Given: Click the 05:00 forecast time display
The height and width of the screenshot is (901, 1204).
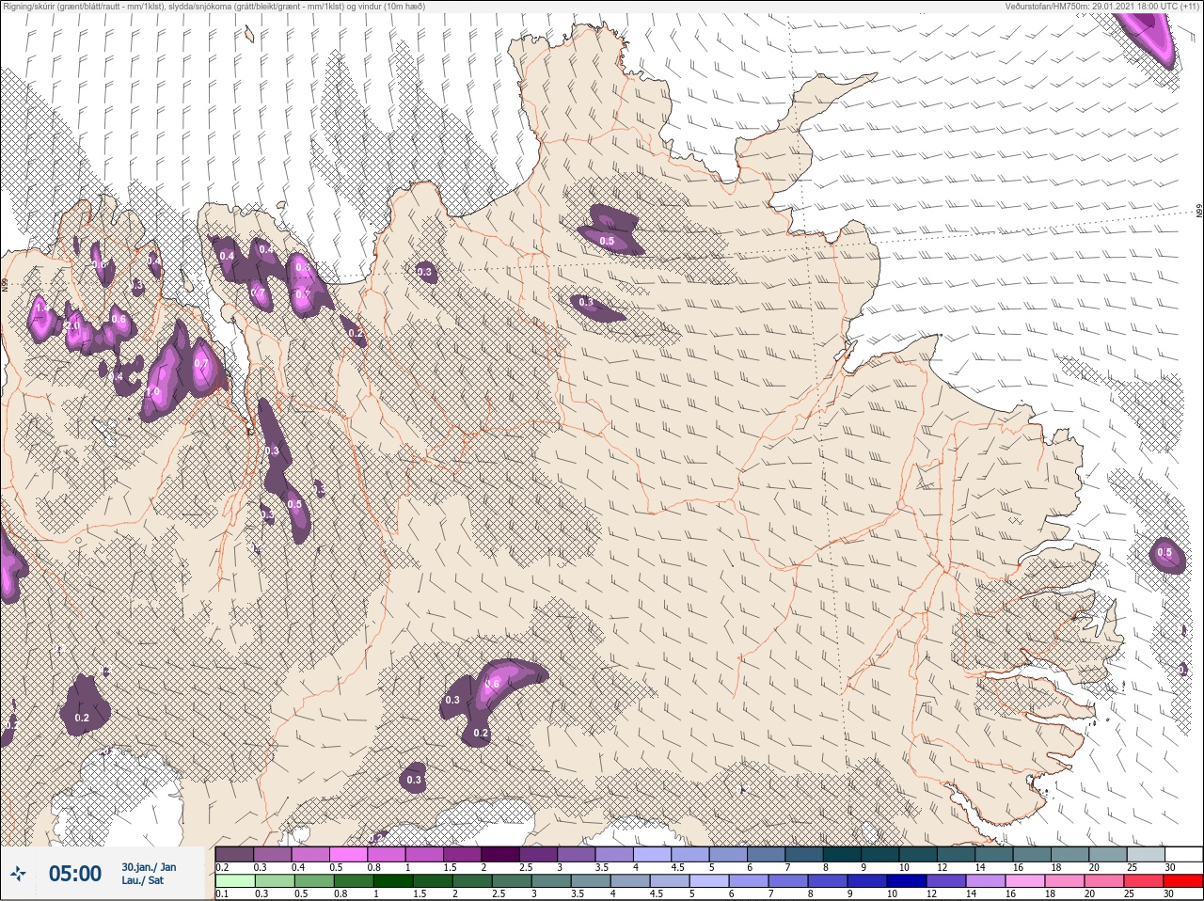Looking at the screenshot, I should click(x=75, y=874).
